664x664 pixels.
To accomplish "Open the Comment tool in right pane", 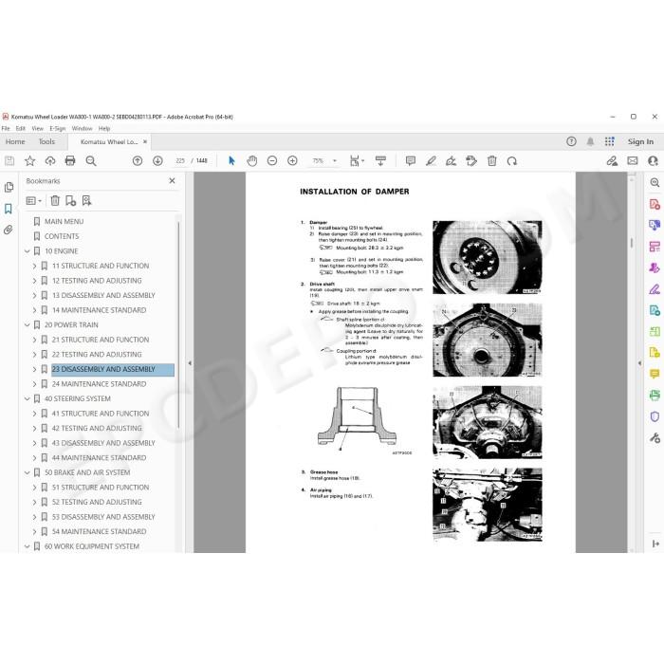I will tap(655, 374).
